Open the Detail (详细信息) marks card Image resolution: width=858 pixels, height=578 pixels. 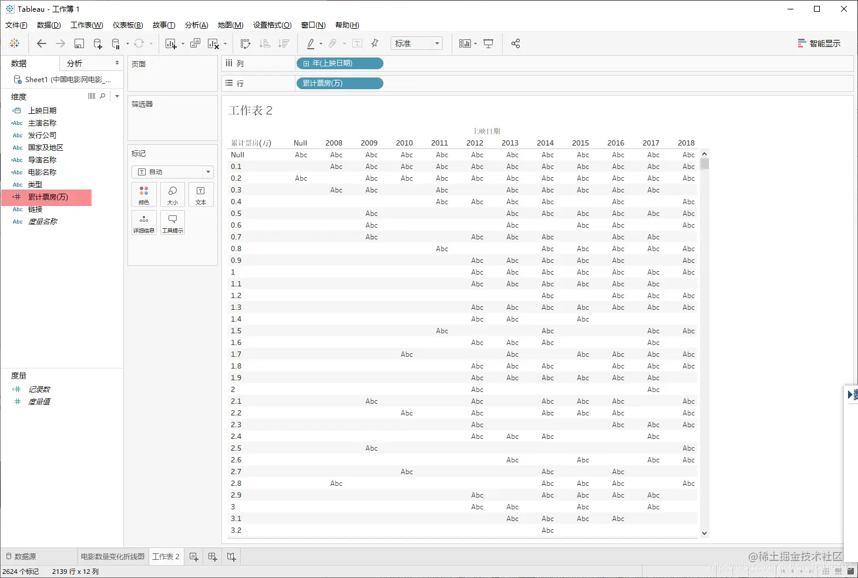(x=144, y=222)
